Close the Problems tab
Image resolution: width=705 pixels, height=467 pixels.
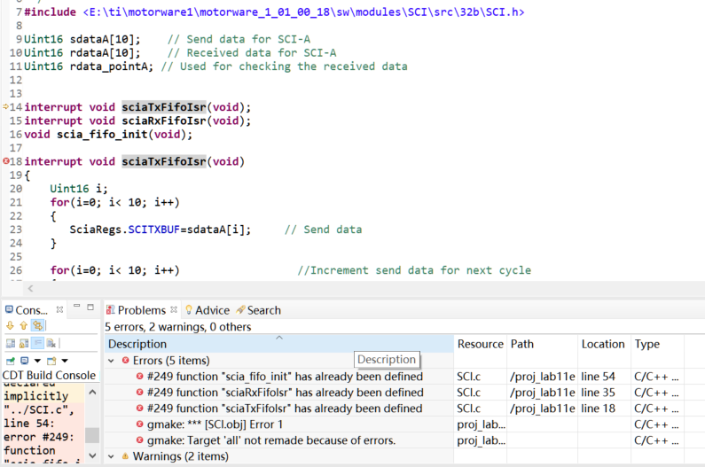[x=174, y=309]
